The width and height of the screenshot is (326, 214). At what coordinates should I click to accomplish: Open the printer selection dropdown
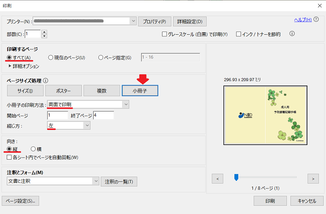click(133, 21)
